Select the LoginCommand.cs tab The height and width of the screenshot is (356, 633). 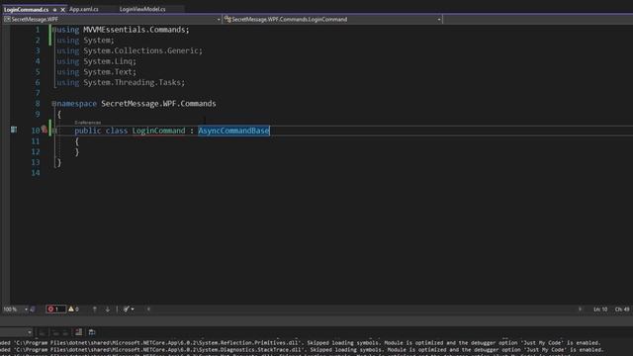coord(26,9)
